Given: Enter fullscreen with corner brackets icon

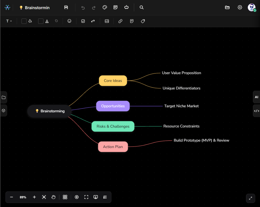Looking at the screenshot, I should tap(86, 197).
